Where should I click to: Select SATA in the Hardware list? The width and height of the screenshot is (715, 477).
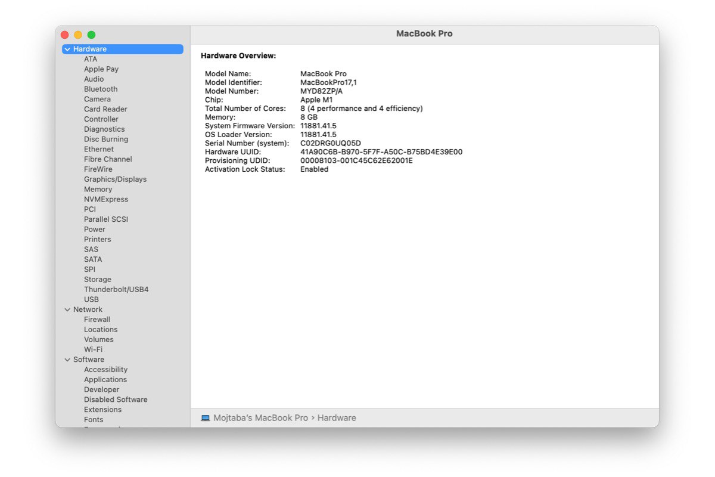tap(93, 259)
